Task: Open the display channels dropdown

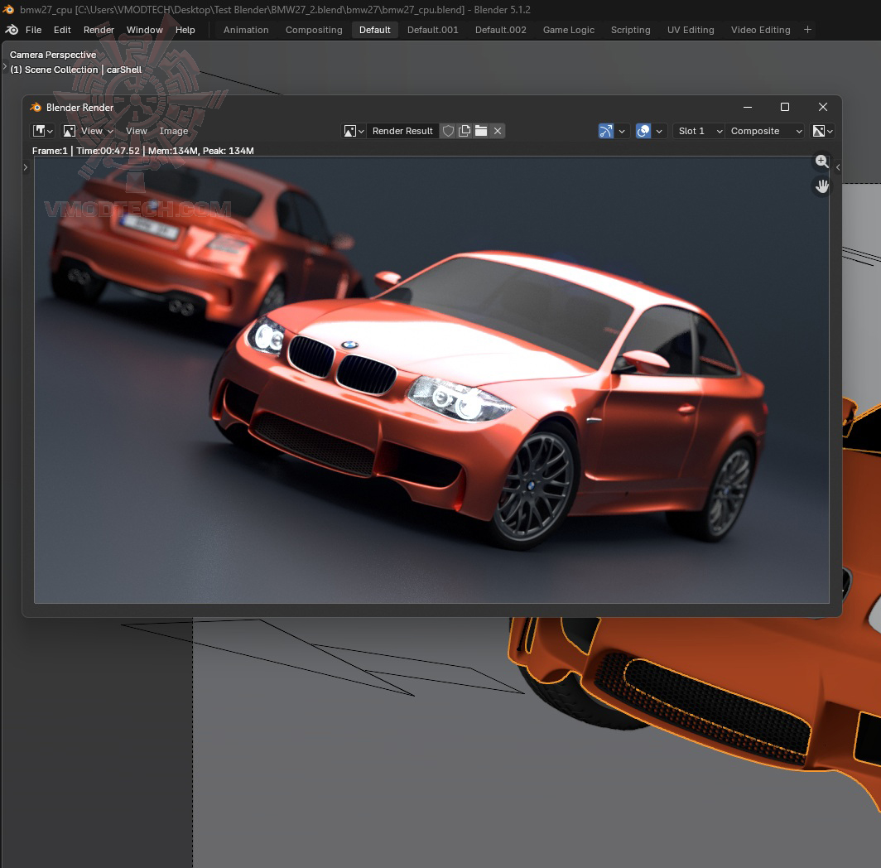Action: tap(822, 131)
